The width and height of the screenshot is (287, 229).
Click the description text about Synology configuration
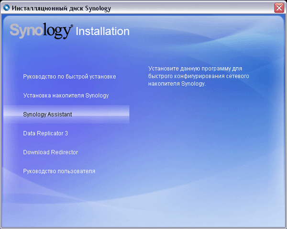pos(199,76)
